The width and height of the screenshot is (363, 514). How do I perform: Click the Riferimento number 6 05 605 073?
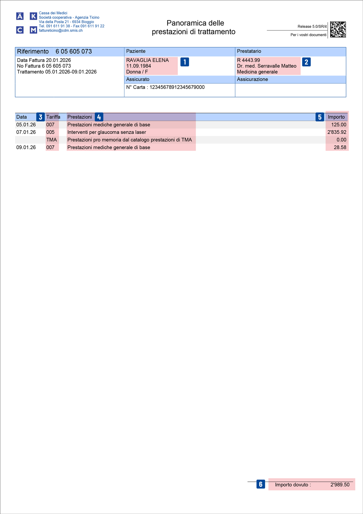coord(73,52)
